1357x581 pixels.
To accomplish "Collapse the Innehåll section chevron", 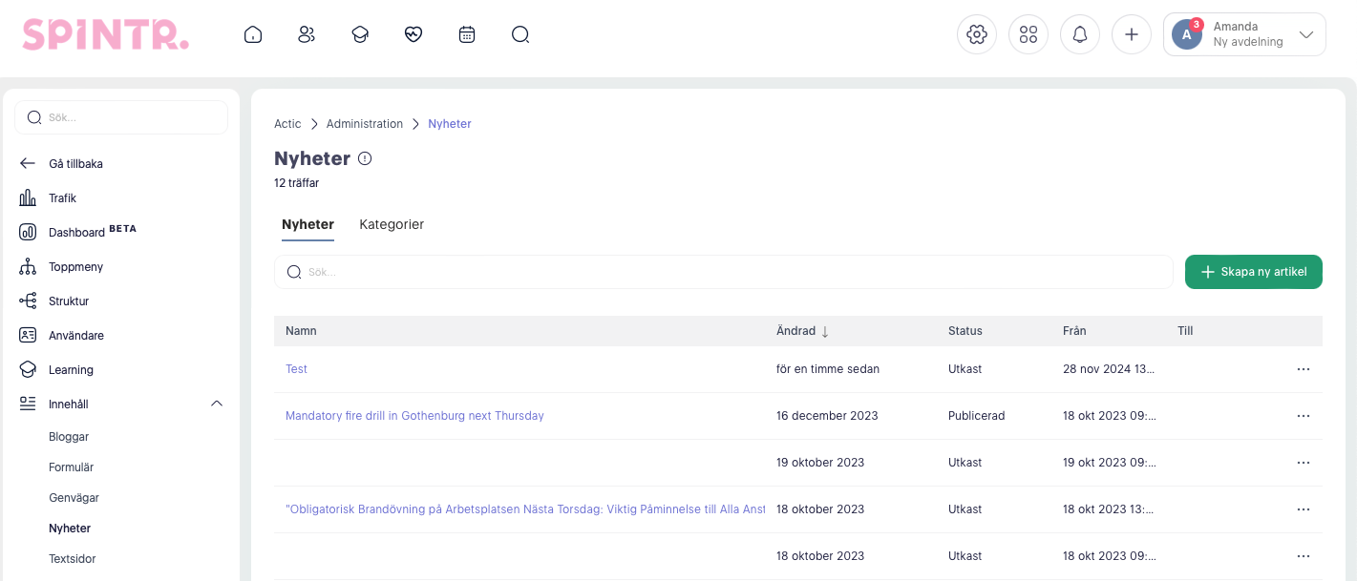I will click(217, 404).
